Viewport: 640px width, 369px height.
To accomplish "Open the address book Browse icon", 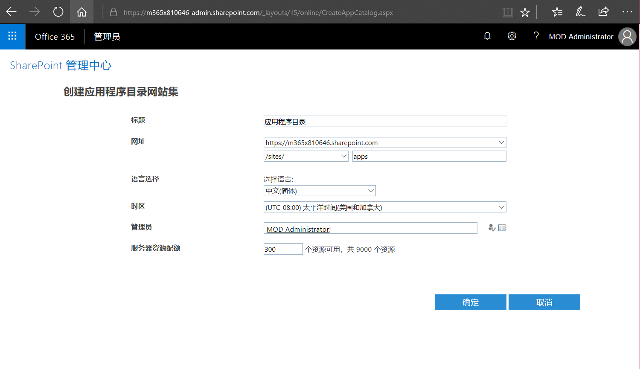I will 502,228.
